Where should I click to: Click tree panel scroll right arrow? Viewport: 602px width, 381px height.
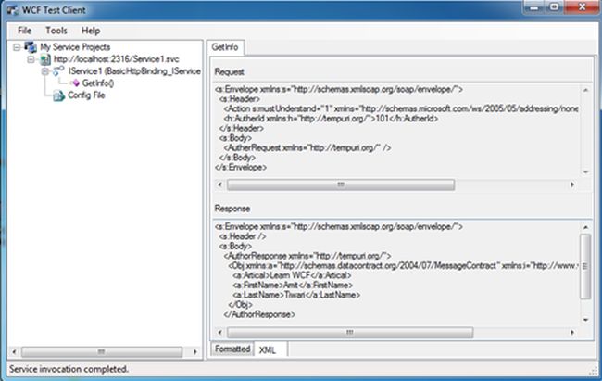195,351
